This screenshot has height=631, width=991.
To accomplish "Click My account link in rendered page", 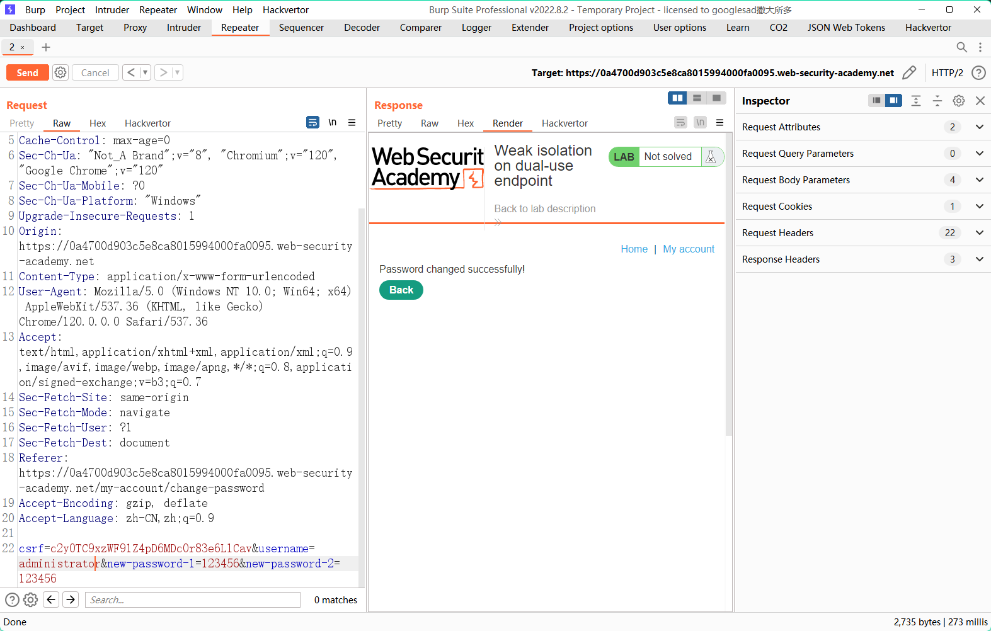I will pos(689,249).
